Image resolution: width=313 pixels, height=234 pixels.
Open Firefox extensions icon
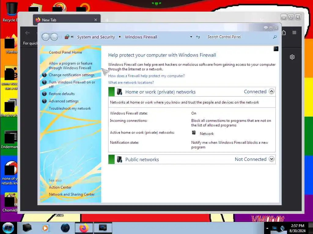[x=284, y=32]
